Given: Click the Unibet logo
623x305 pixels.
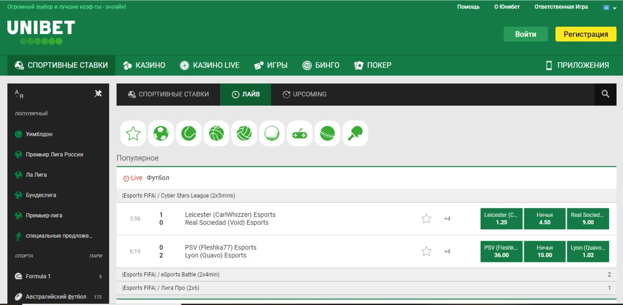Looking at the screenshot, I should coord(41,32).
